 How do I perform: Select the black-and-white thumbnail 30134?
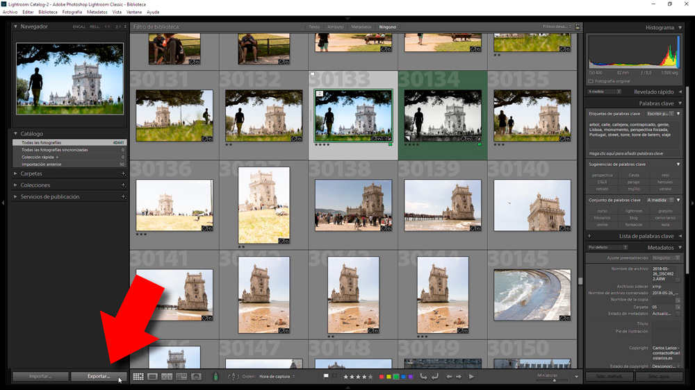pyautogui.click(x=442, y=116)
